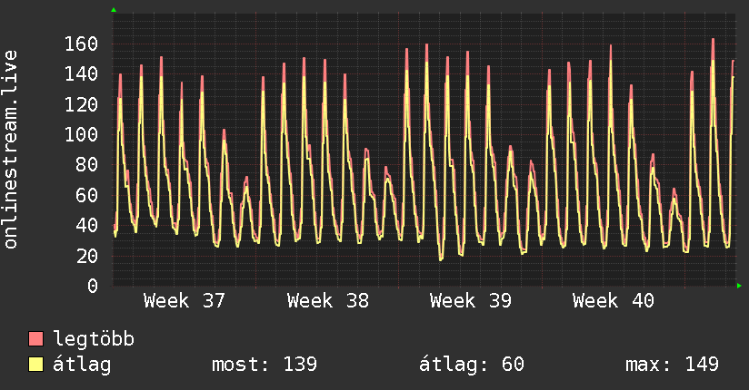Click the yellow átlag legend swatch
The height and width of the screenshot is (390, 749).
click(36, 365)
